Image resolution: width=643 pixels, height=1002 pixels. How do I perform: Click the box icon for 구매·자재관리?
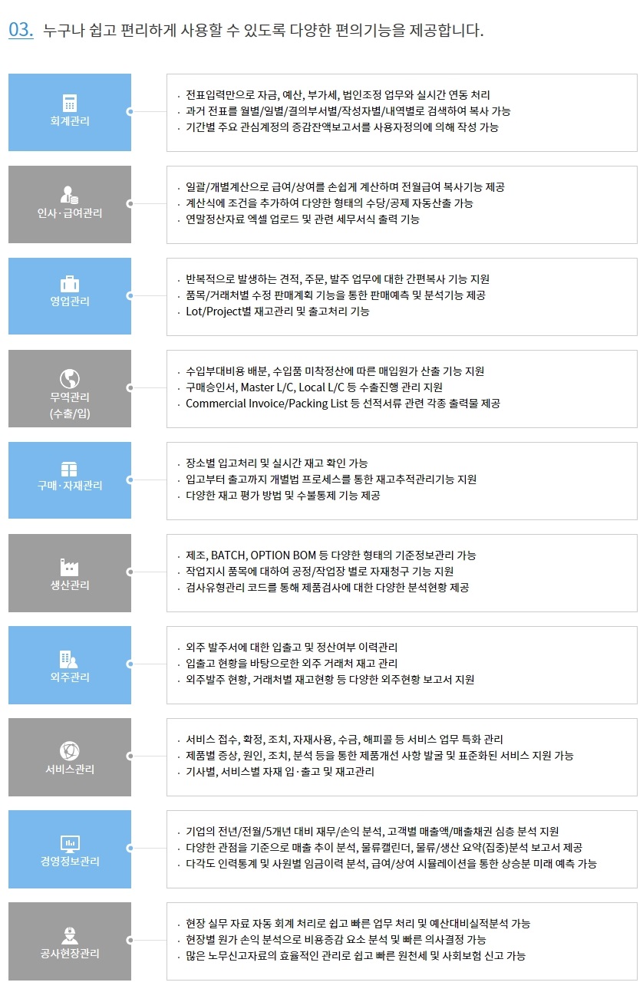point(70,469)
